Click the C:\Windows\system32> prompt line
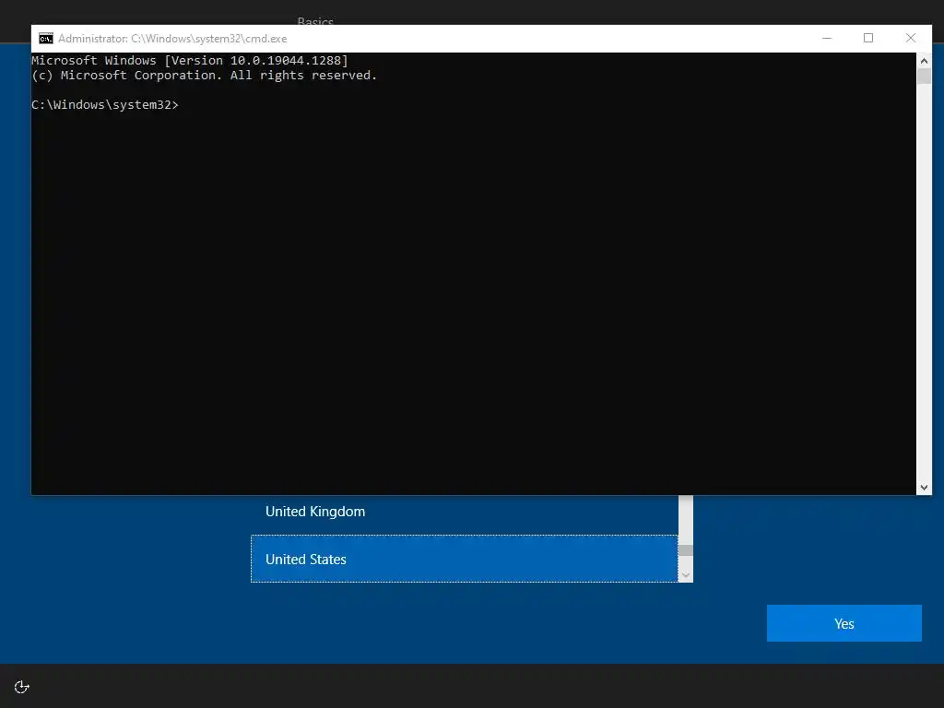Image resolution: width=944 pixels, height=708 pixels. (x=105, y=105)
